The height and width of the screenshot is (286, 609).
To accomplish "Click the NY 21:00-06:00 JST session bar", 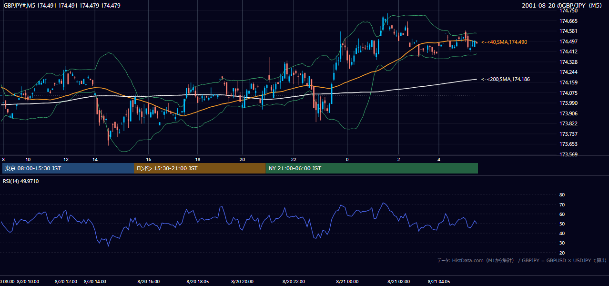I will click(x=372, y=168).
